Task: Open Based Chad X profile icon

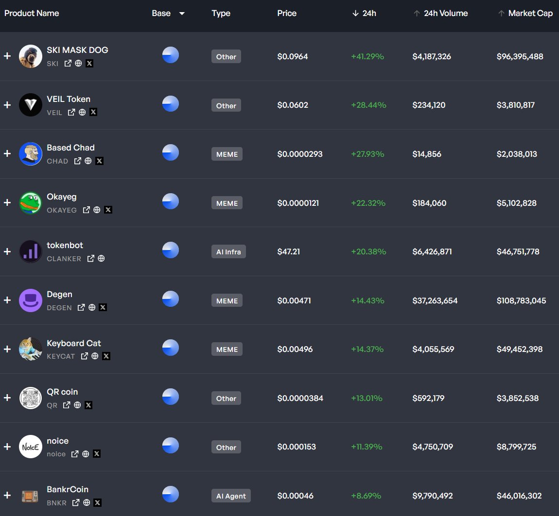Action: click(100, 161)
